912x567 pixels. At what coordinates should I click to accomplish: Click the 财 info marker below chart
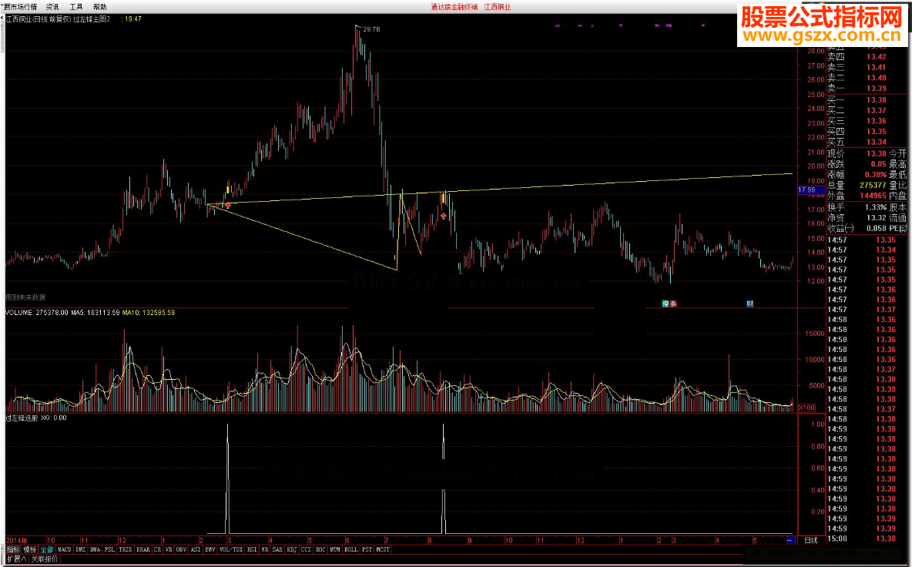pyautogui.click(x=750, y=304)
